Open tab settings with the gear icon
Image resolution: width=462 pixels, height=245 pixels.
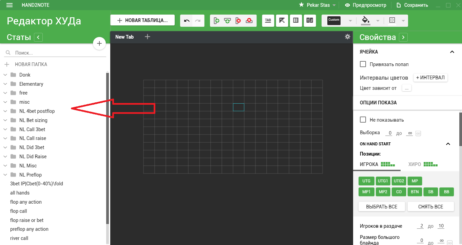tap(347, 37)
